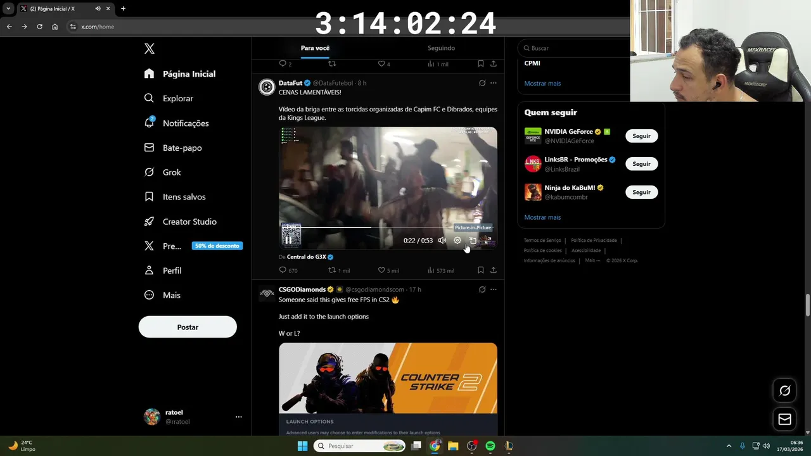This screenshot has height=456, width=811.
Task: Open Explorar in the sidebar
Action: [x=169, y=98]
